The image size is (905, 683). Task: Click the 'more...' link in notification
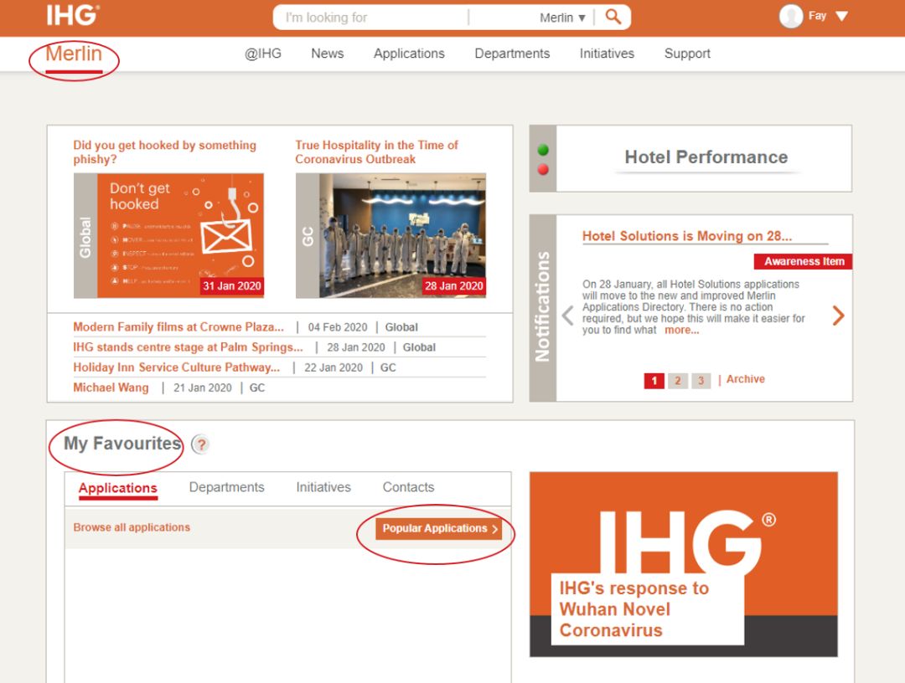pyautogui.click(x=681, y=331)
